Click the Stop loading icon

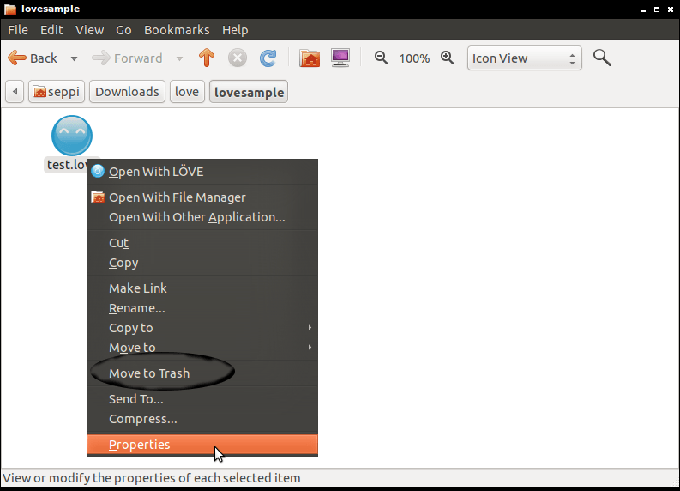(238, 58)
